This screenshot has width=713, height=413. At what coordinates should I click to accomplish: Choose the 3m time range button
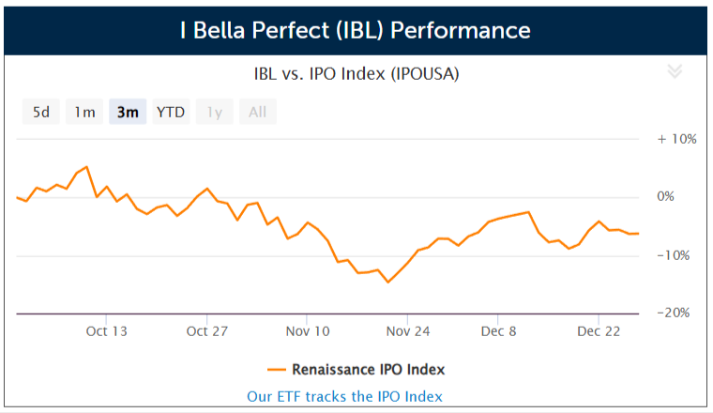pyautogui.click(x=128, y=112)
